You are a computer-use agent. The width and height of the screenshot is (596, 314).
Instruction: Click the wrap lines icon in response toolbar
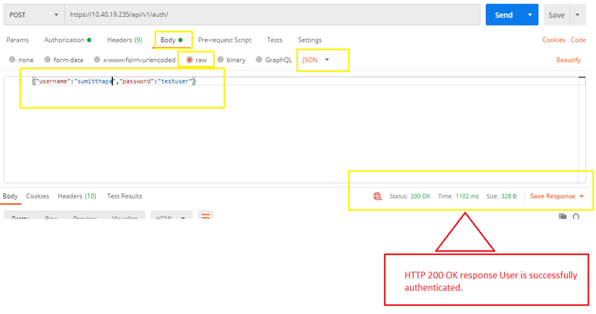(204, 216)
